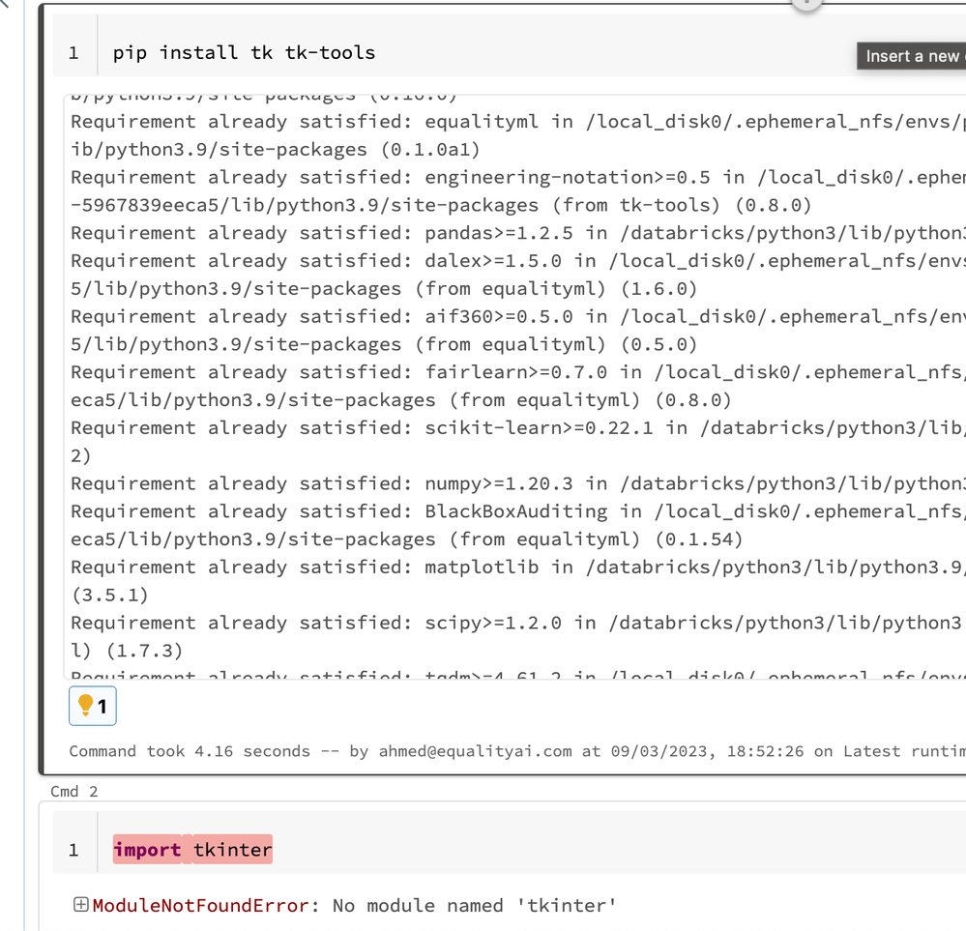
Task: Click the matplotlib requirement output line
Action: pos(482,567)
